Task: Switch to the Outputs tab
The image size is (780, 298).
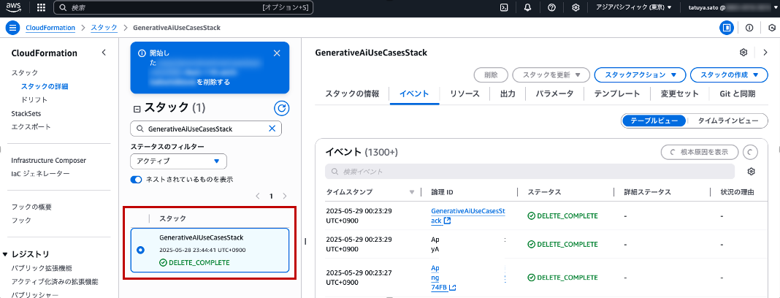Action: (x=508, y=94)
